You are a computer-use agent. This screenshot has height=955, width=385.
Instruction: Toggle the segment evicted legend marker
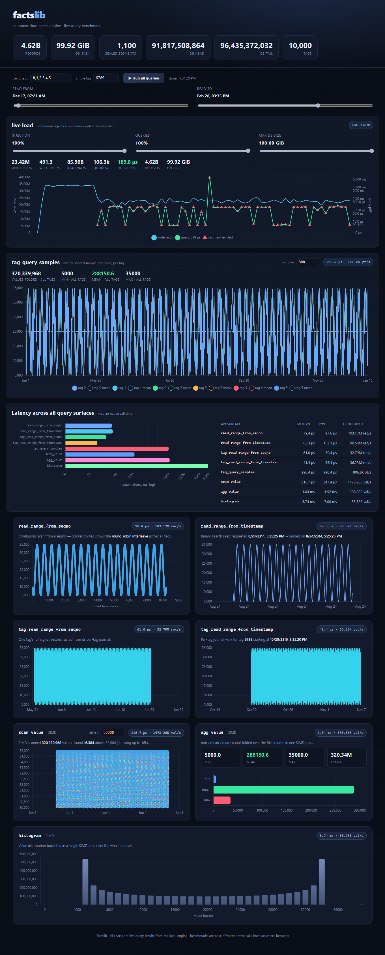click(218, 237)
